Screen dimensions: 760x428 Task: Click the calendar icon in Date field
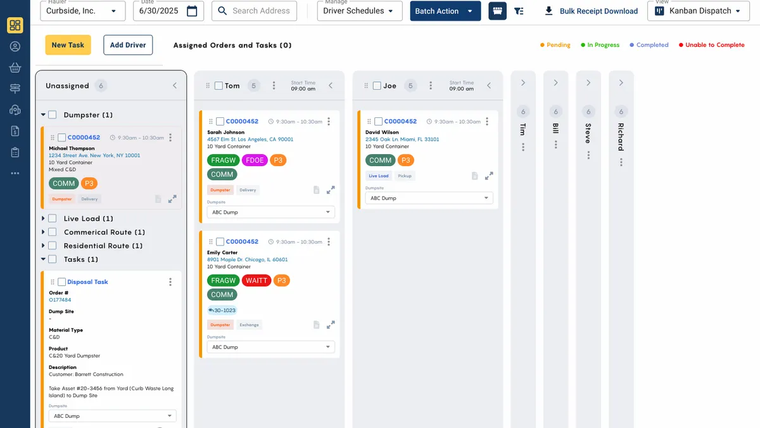[192, 11]
